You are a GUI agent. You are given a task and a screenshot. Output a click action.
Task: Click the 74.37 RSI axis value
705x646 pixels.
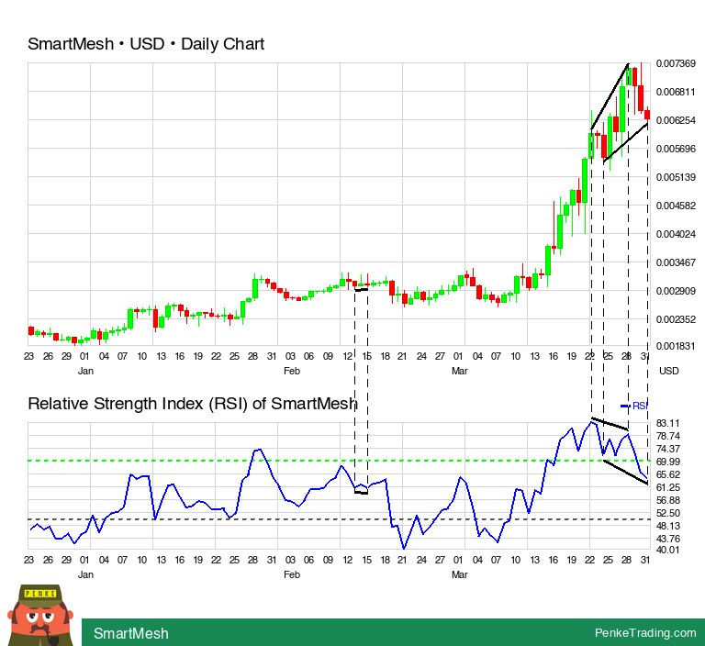[x=668, y=449]
